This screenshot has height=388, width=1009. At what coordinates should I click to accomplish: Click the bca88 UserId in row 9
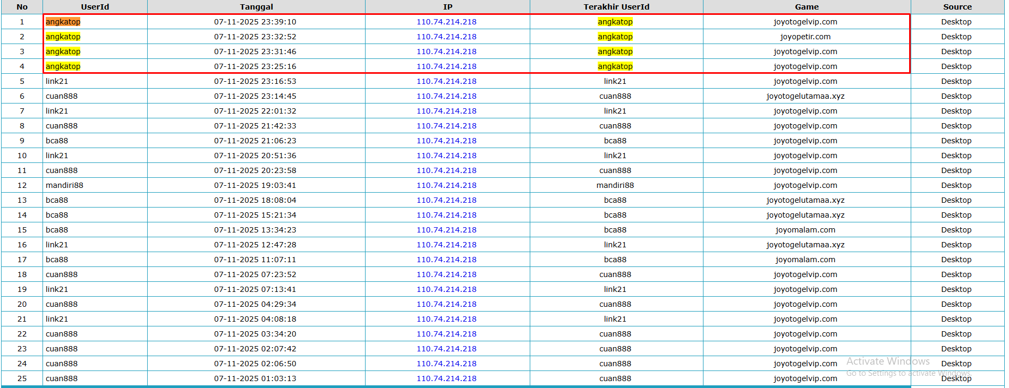tap(57, 141)
